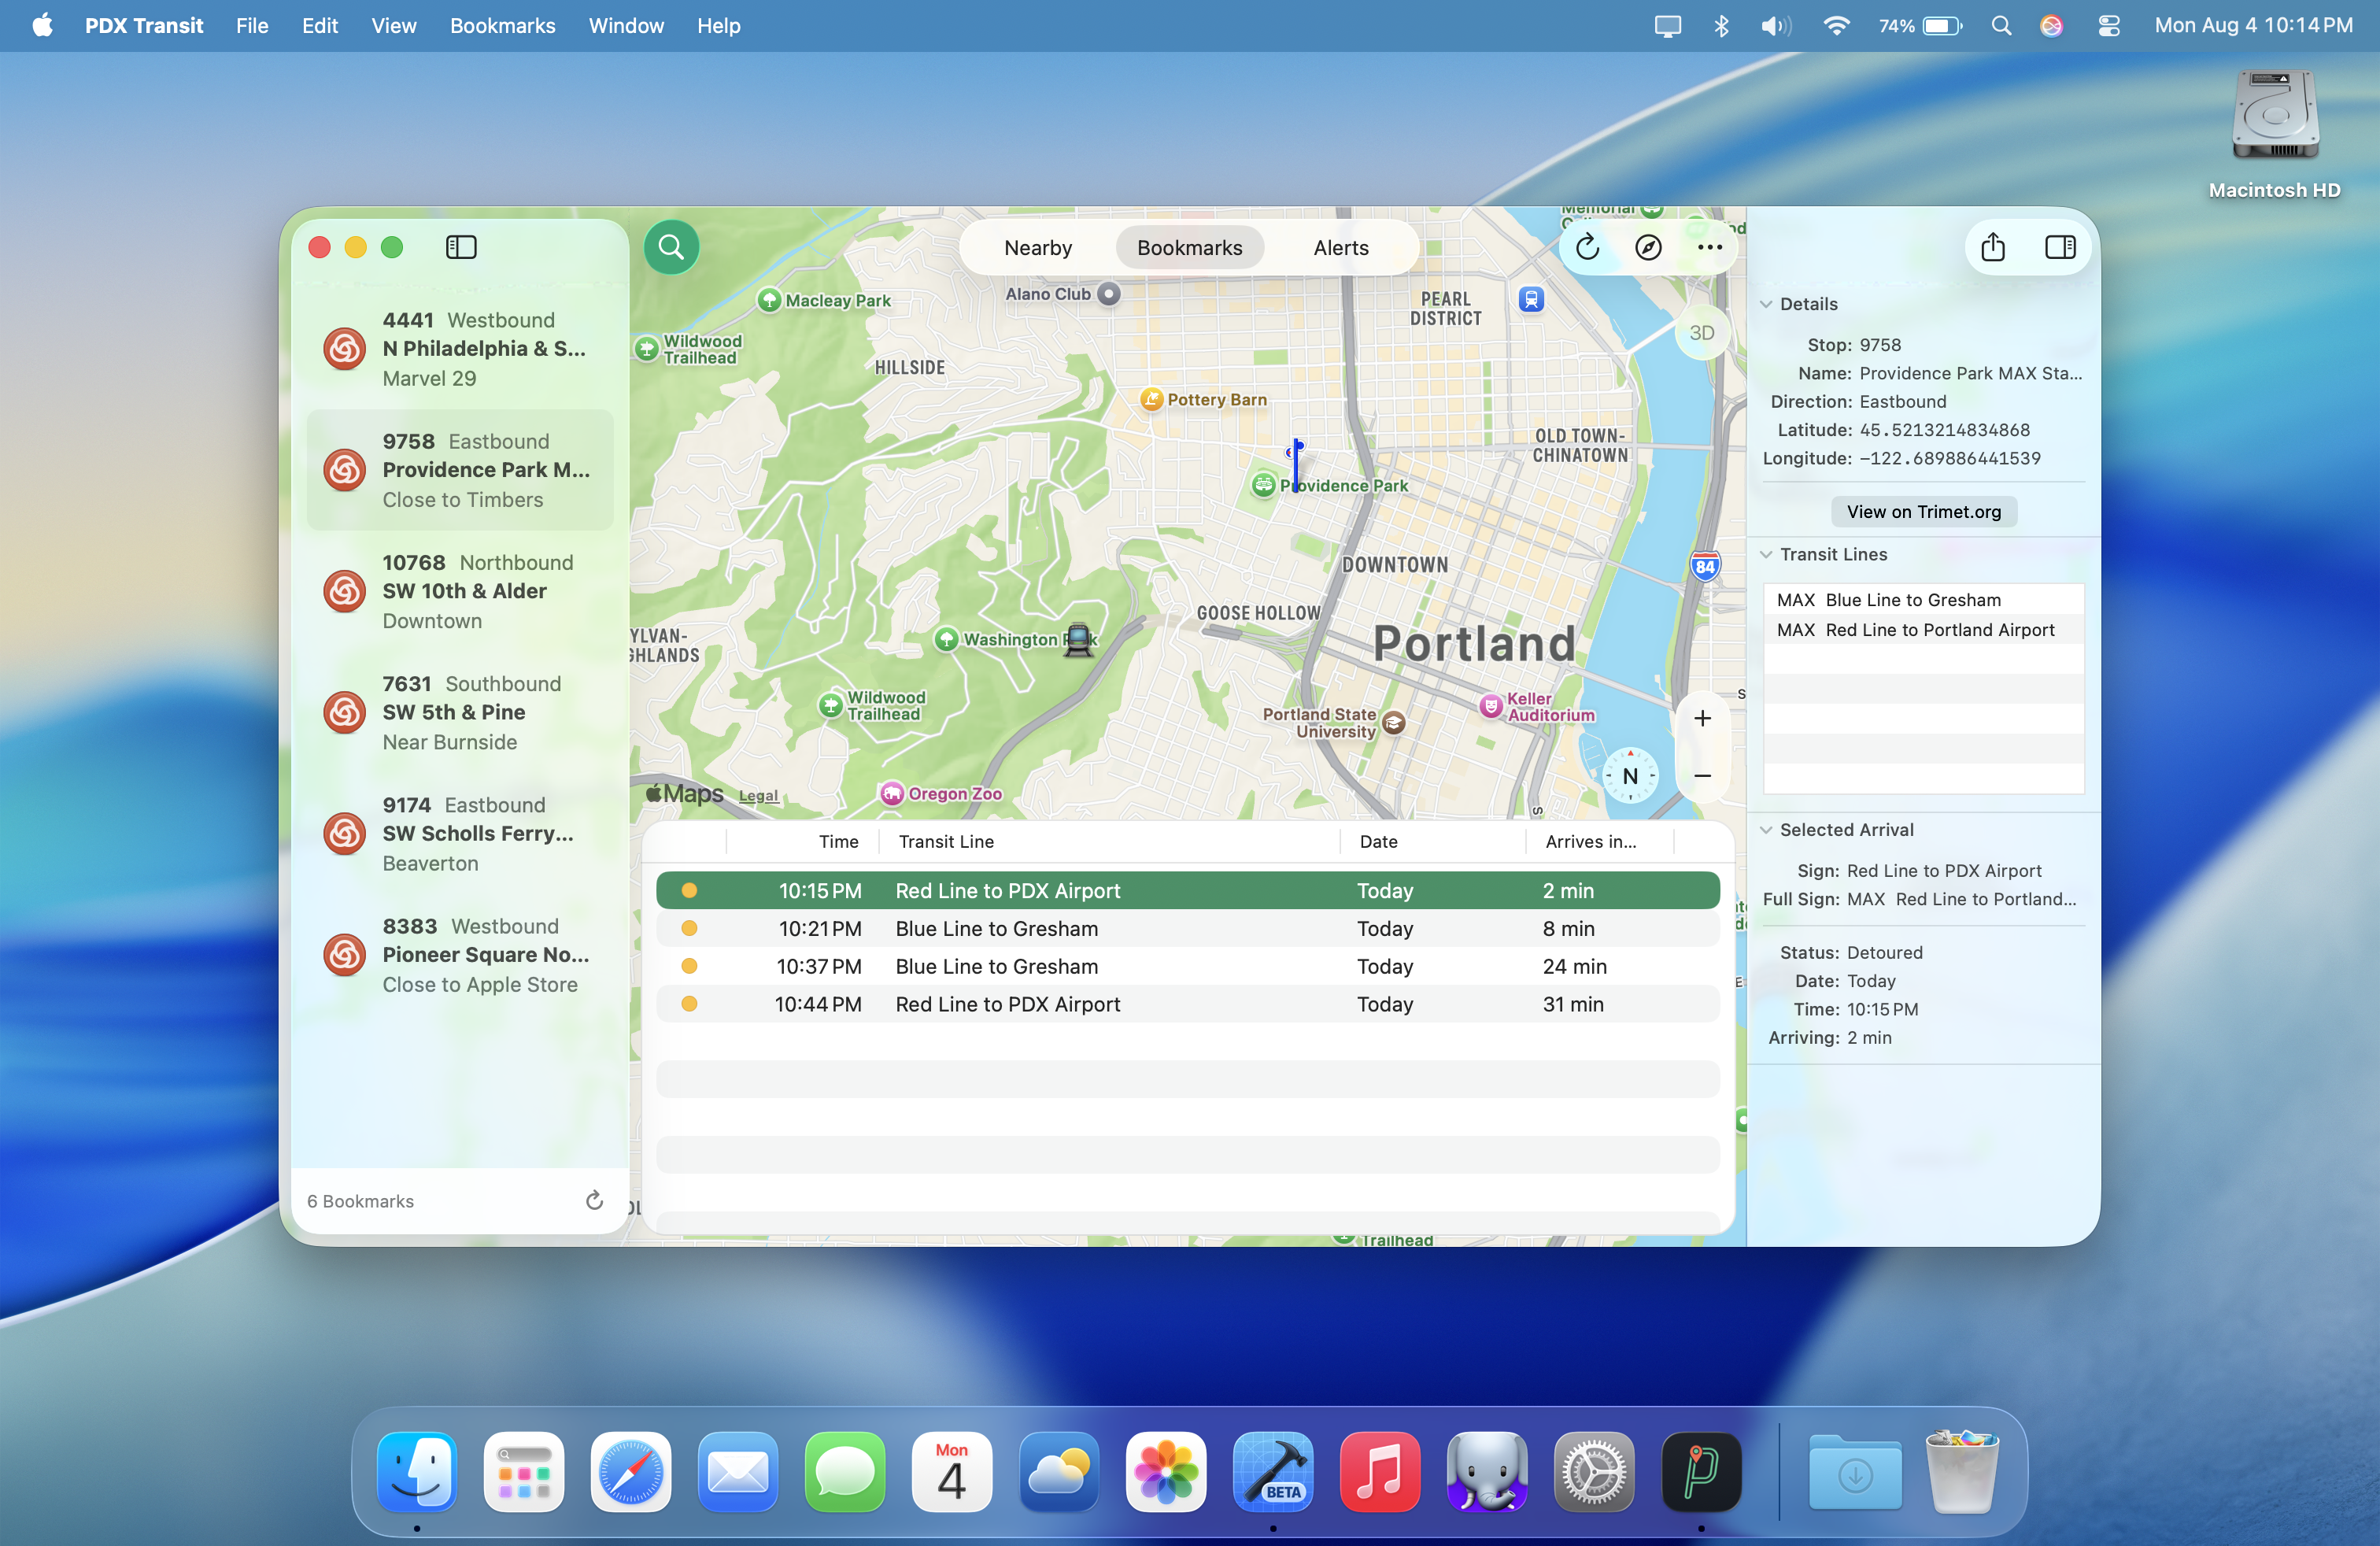The image size is (2380, 1546).
Task: Click the Keller Auditorium map pin
Action: tap(1491, 706)
